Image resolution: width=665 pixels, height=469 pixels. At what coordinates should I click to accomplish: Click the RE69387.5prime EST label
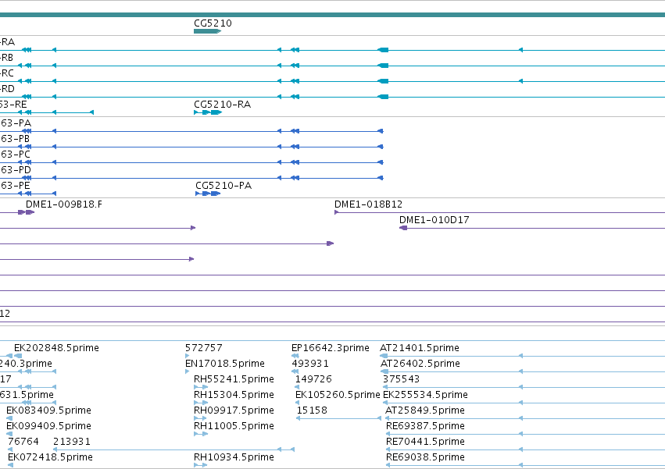point(425,426)
